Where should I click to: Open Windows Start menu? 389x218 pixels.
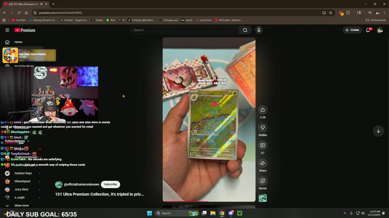pyautogui.click(x=150, y=213)
